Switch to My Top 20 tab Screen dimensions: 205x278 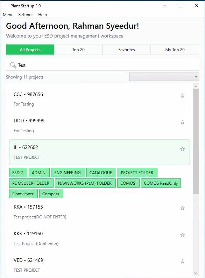pyautogui.click(x=175, y=50)
